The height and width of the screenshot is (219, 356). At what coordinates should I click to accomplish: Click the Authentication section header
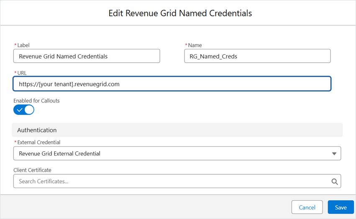pyautogui.click(x=177, y=130)
